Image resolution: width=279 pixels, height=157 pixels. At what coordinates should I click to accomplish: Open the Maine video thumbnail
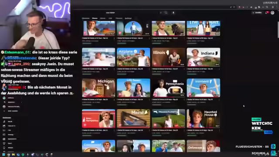133,119
